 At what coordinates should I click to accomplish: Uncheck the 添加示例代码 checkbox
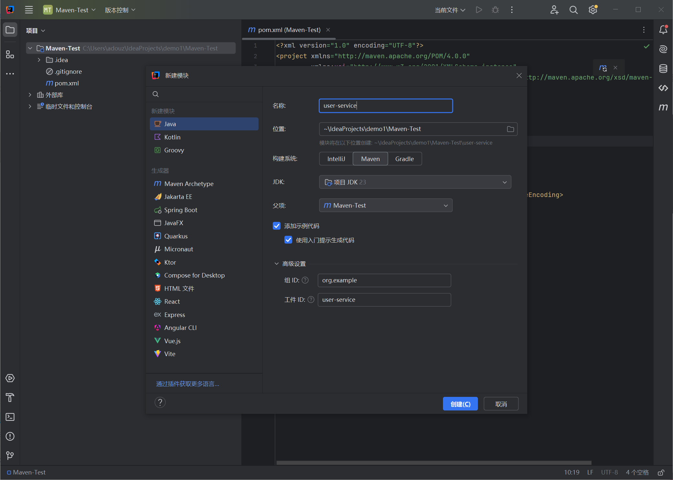point(277,226)
